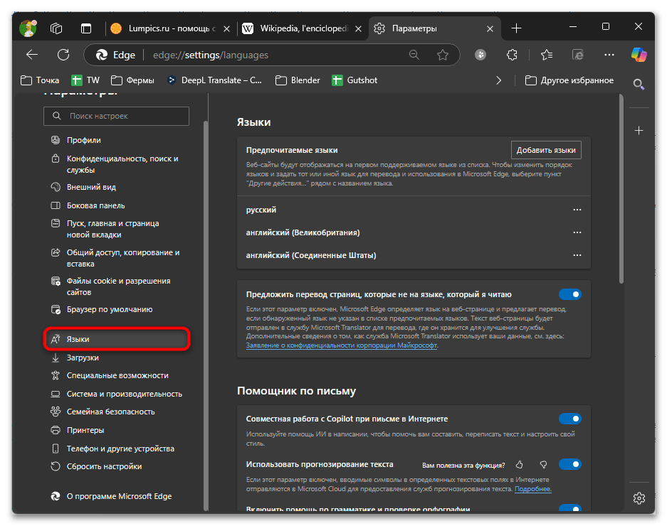Screen dimensions: 667x526
Task: Click Поиск настроек search field
Action: tap(116, 116)
